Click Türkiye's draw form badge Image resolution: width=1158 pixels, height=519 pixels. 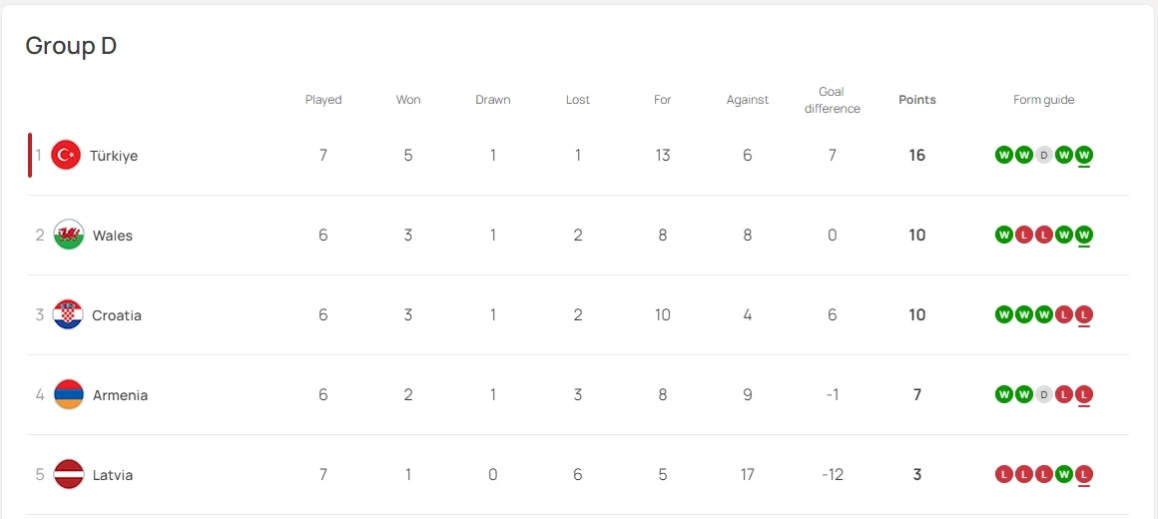(1044, 155)
